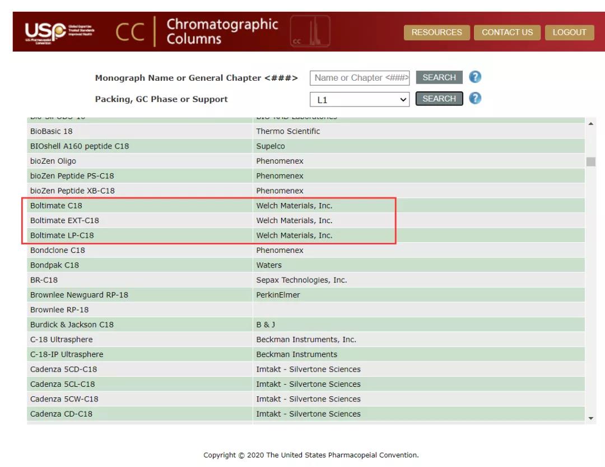The image size is (605, 467).
Task: Click SEARCH next to monograph name field
Action: pos(439,77)
